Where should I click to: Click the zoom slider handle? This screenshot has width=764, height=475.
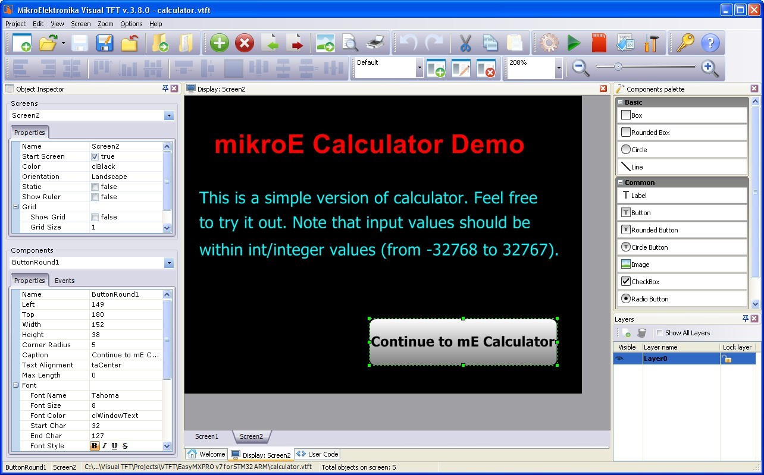tap(618, 67)
